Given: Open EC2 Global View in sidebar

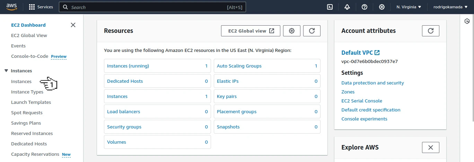Looking at the screenshot, I should tap(29, 35).
